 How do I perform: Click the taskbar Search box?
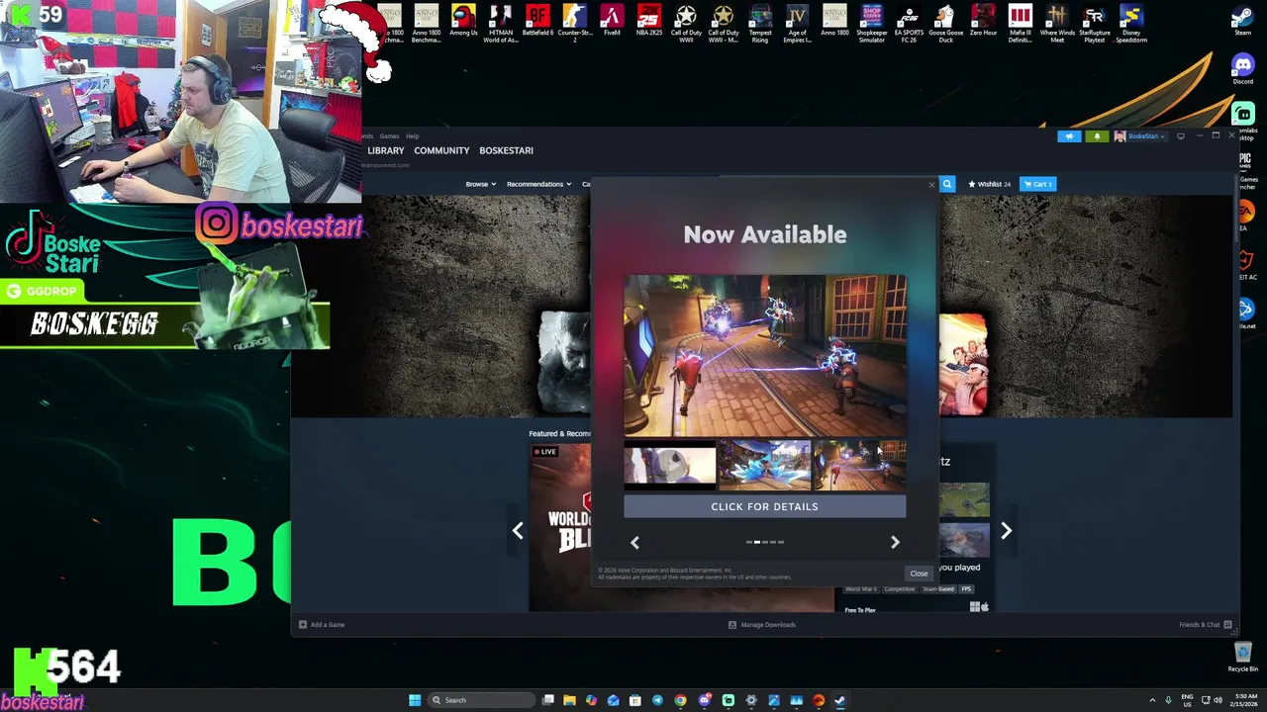coord(479,700)
